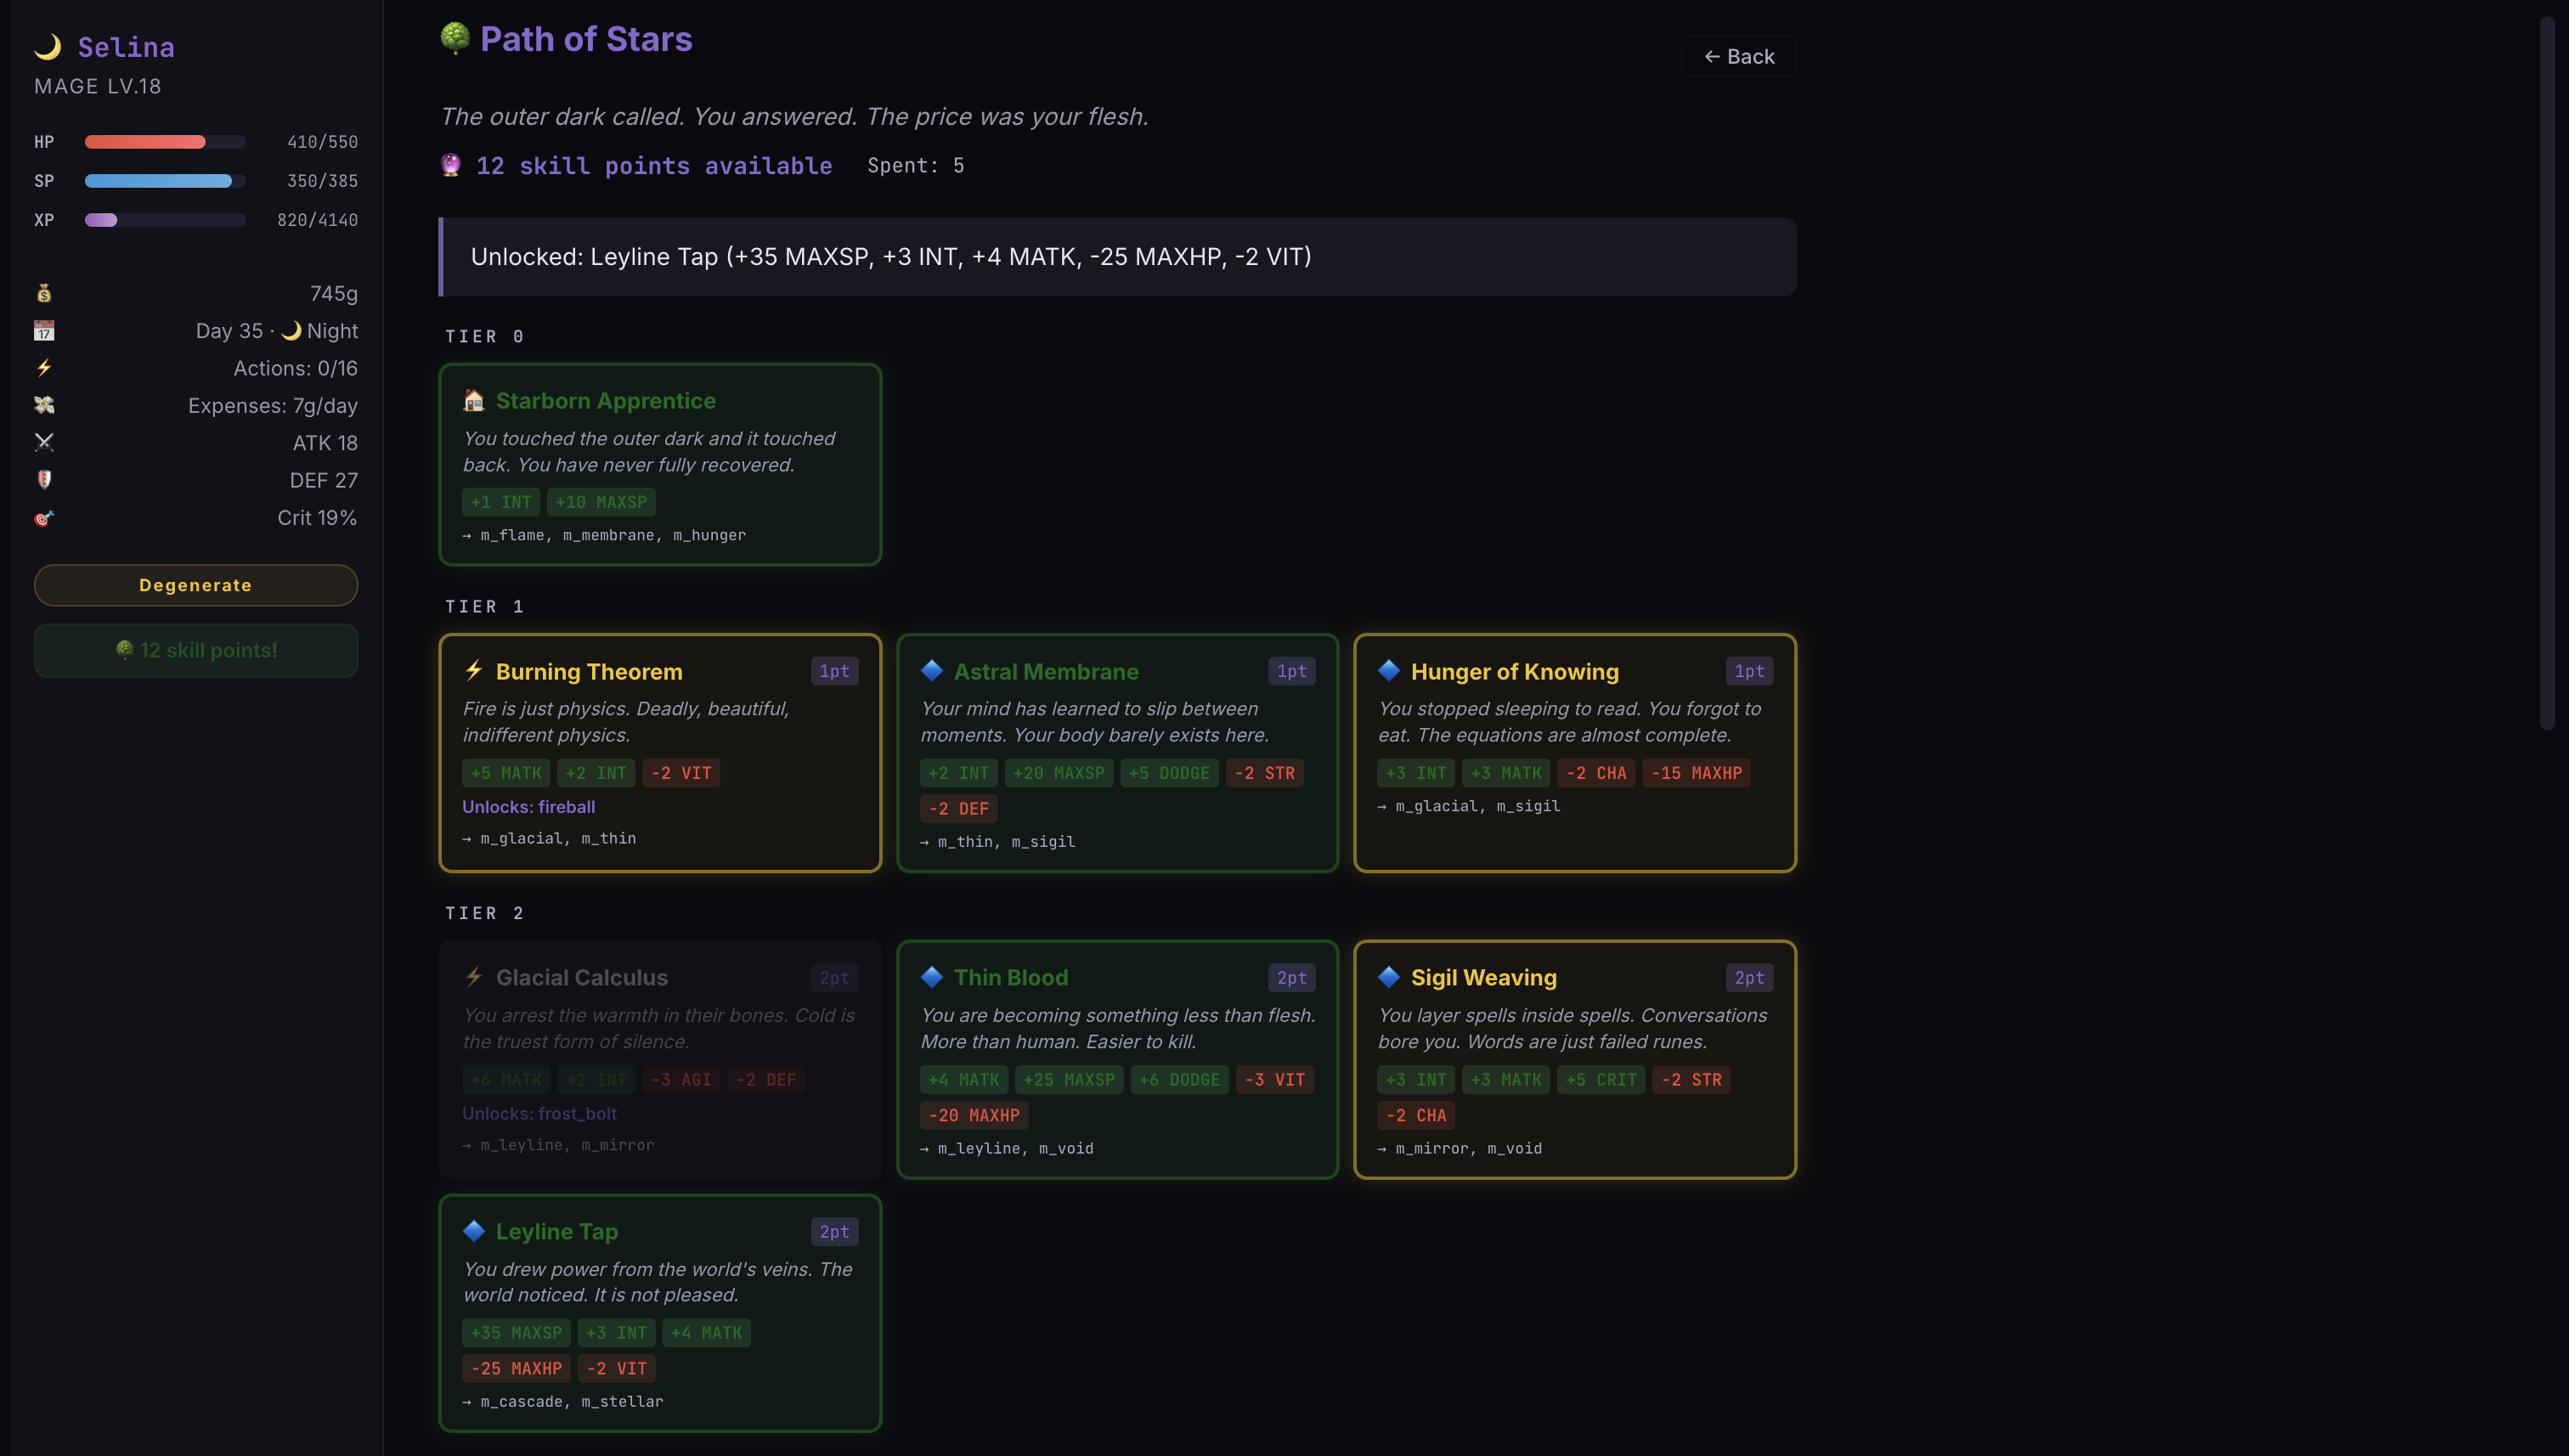Click the gold money bag icon
The image size is (2569, 1456).
click(44, 293)
